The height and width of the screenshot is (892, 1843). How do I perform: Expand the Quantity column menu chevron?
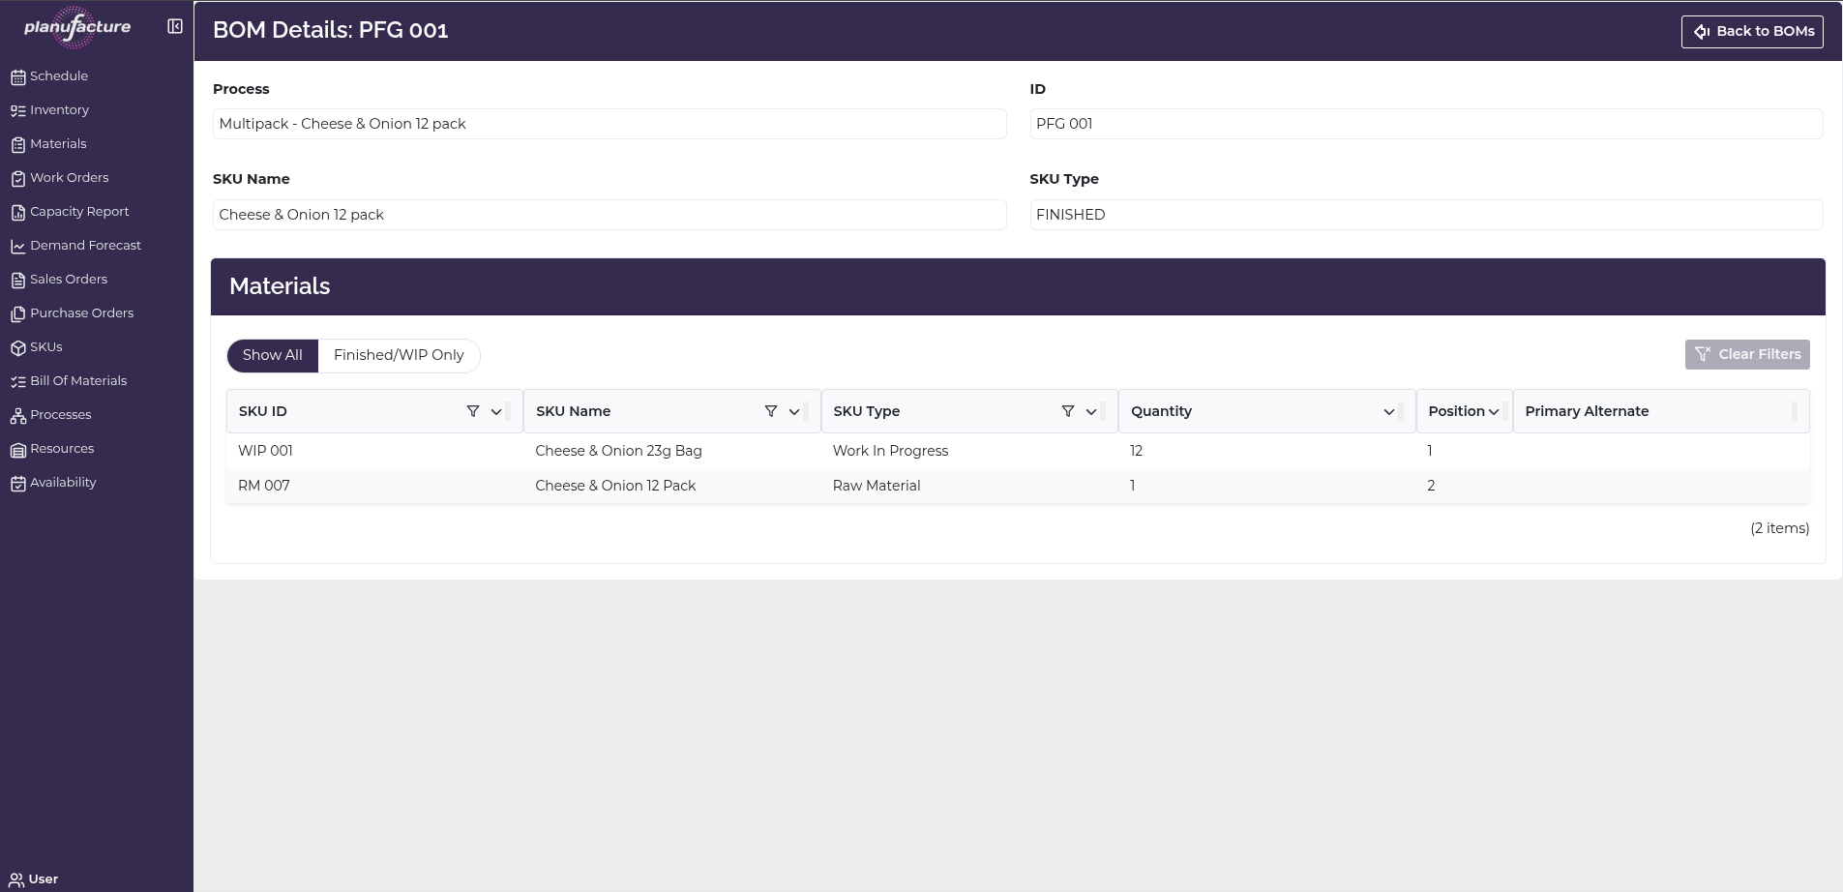point(1389,411)
